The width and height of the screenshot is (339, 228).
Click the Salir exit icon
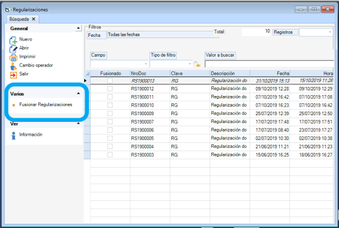(x=13, y=75)
